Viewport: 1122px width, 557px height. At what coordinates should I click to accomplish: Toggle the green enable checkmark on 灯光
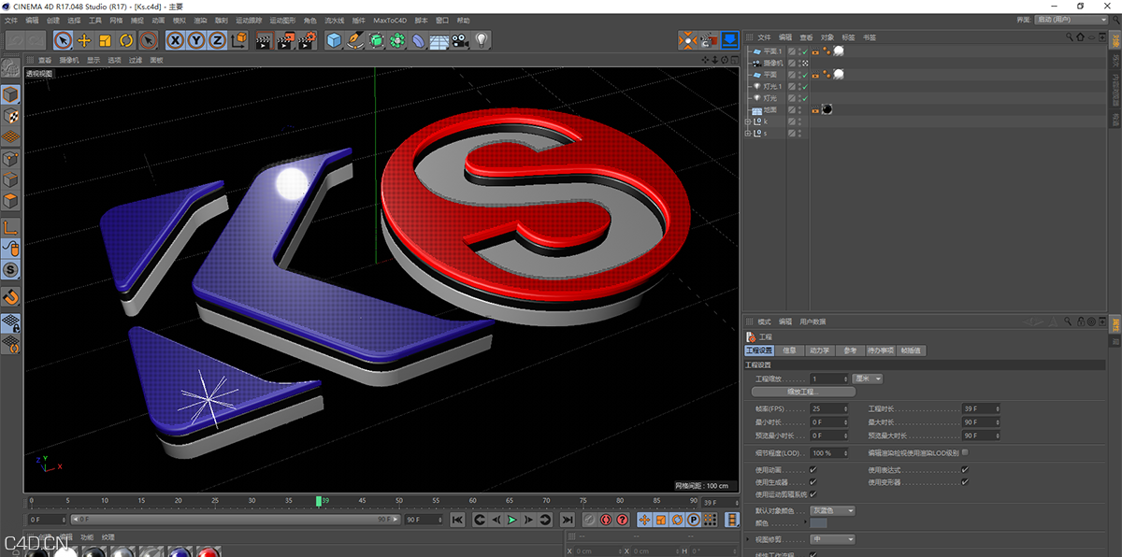tap(806, 98)
